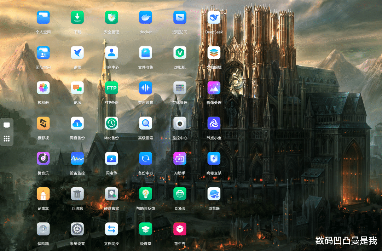Launch the AI助手 robot icon
382x251 pixels.
pyautogui.click(x=180, y=158)
